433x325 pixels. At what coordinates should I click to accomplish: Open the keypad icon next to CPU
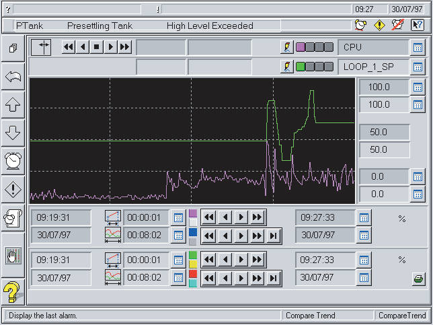coord(418,47)
